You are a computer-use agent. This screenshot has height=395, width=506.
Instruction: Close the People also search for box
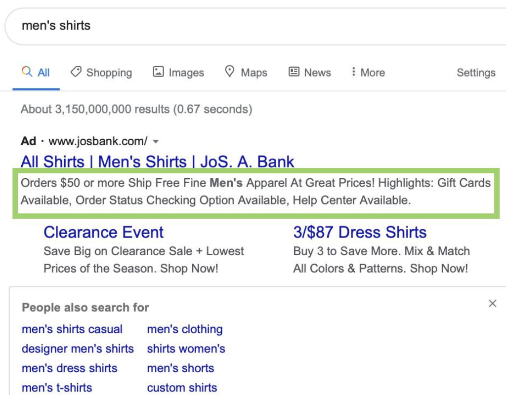coord(493,304)
